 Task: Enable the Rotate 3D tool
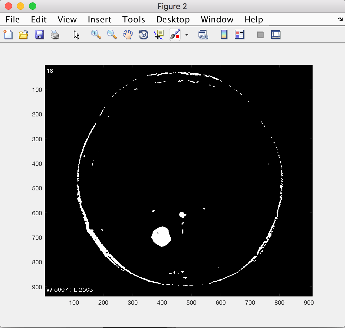click(143, 34)
